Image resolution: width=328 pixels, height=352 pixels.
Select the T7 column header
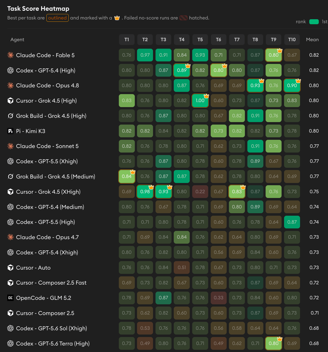pyautogui.click(x=237, y=39)
